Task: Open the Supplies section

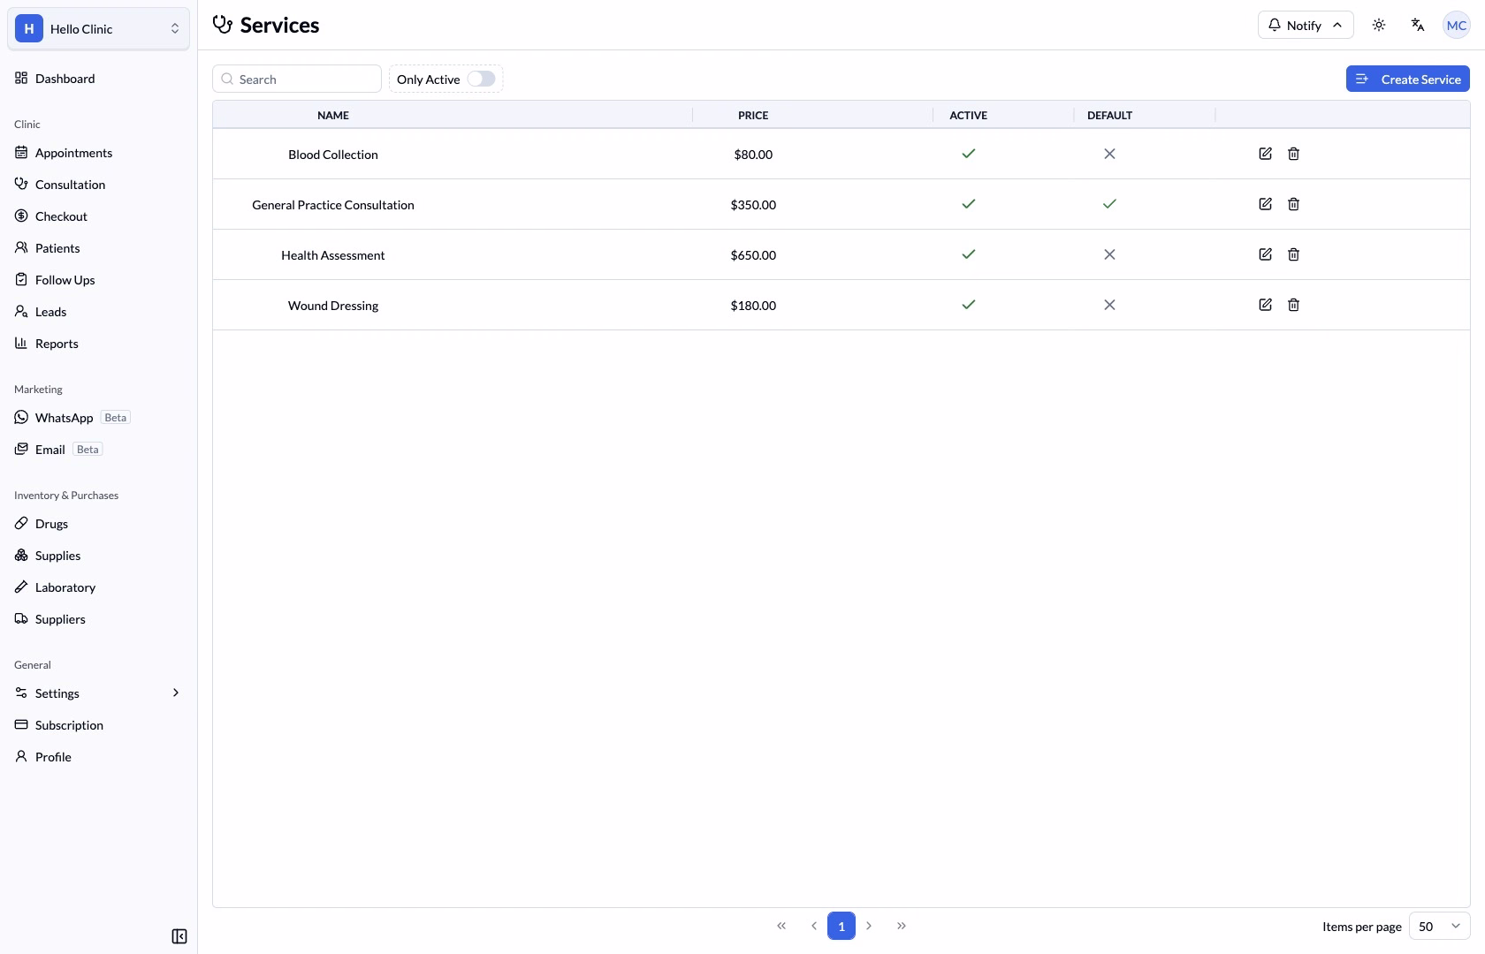Action: [98, 556]
